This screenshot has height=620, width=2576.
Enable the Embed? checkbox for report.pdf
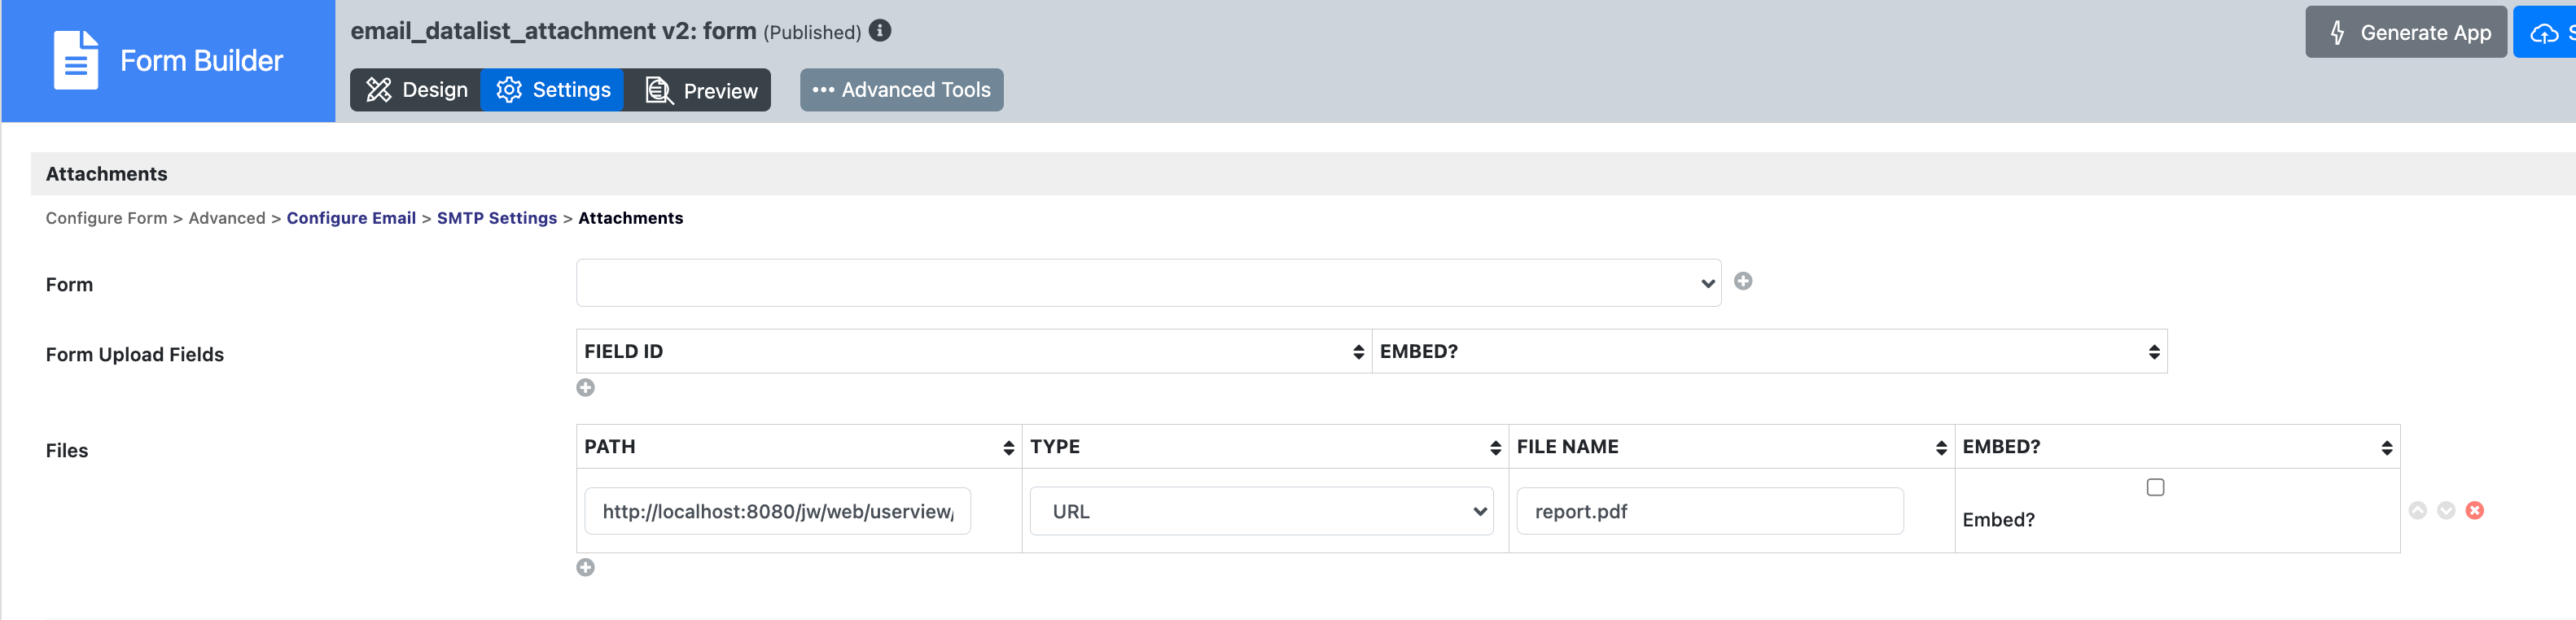[x=2156, y=488]
